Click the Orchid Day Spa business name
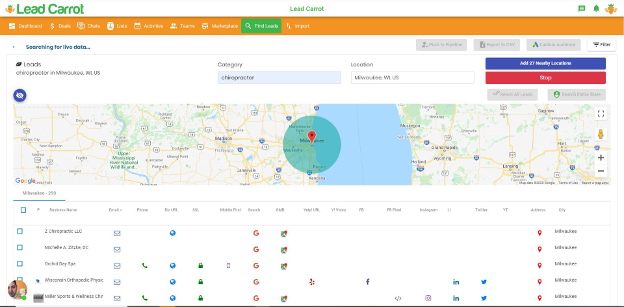This screenshot has height=307, width=624. 60,264
